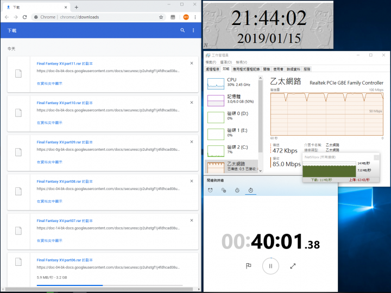Select Ethernet in performance sidebar

click(x=231, y=166)
